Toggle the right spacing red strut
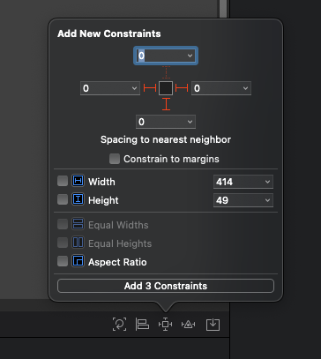The image size is (321, 359). click(x=182, y=88)
